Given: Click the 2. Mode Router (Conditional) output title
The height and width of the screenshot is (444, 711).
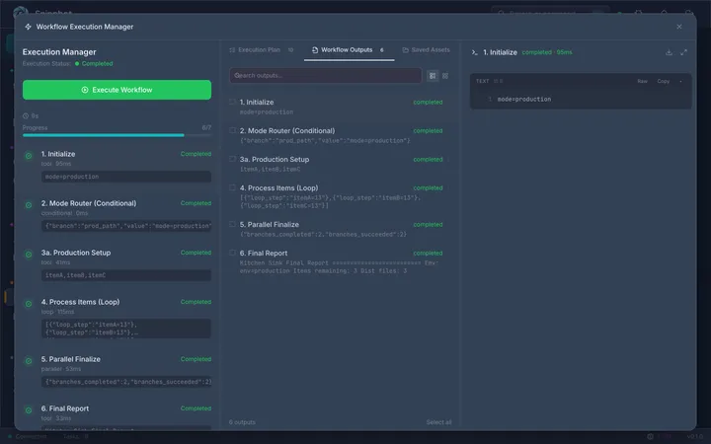Looking at the screenshot, I should point(287,130).
